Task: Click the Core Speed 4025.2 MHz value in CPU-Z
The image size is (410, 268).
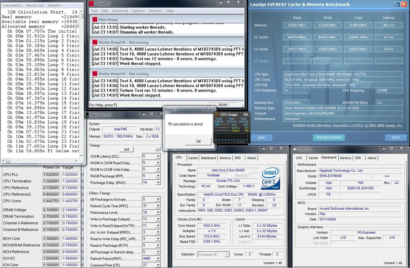Action: (x=212, y=226)
